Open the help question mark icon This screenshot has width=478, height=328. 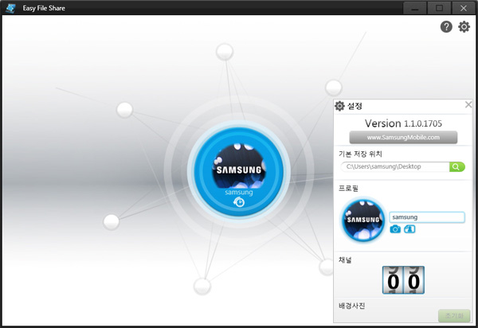coord(446,27)
